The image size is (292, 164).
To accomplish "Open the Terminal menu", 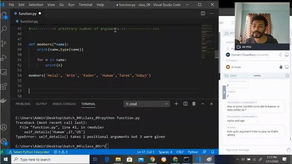I will [85, 5].
